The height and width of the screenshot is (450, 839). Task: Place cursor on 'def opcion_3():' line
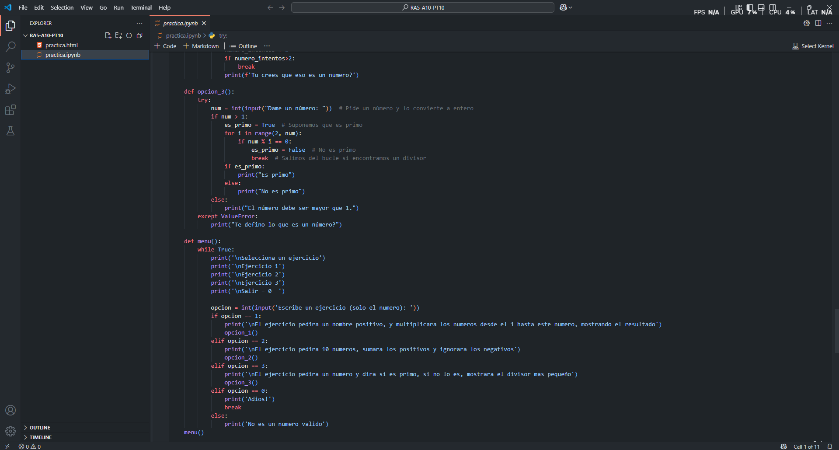(209, 91)
